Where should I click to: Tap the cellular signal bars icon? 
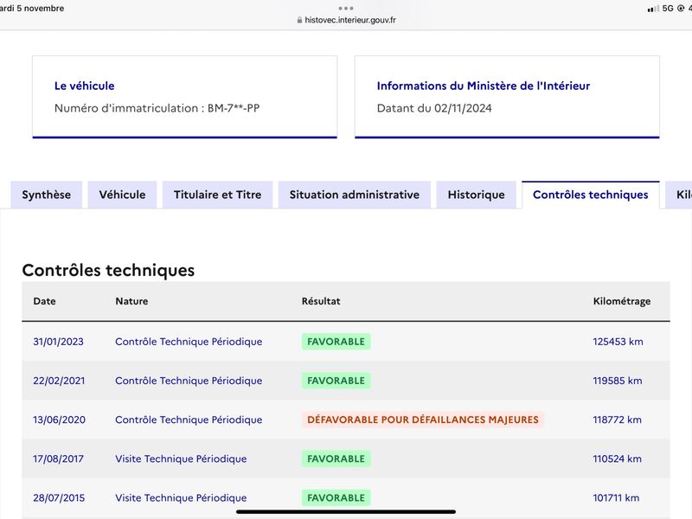pyautogui.click(x=653, y=9)
